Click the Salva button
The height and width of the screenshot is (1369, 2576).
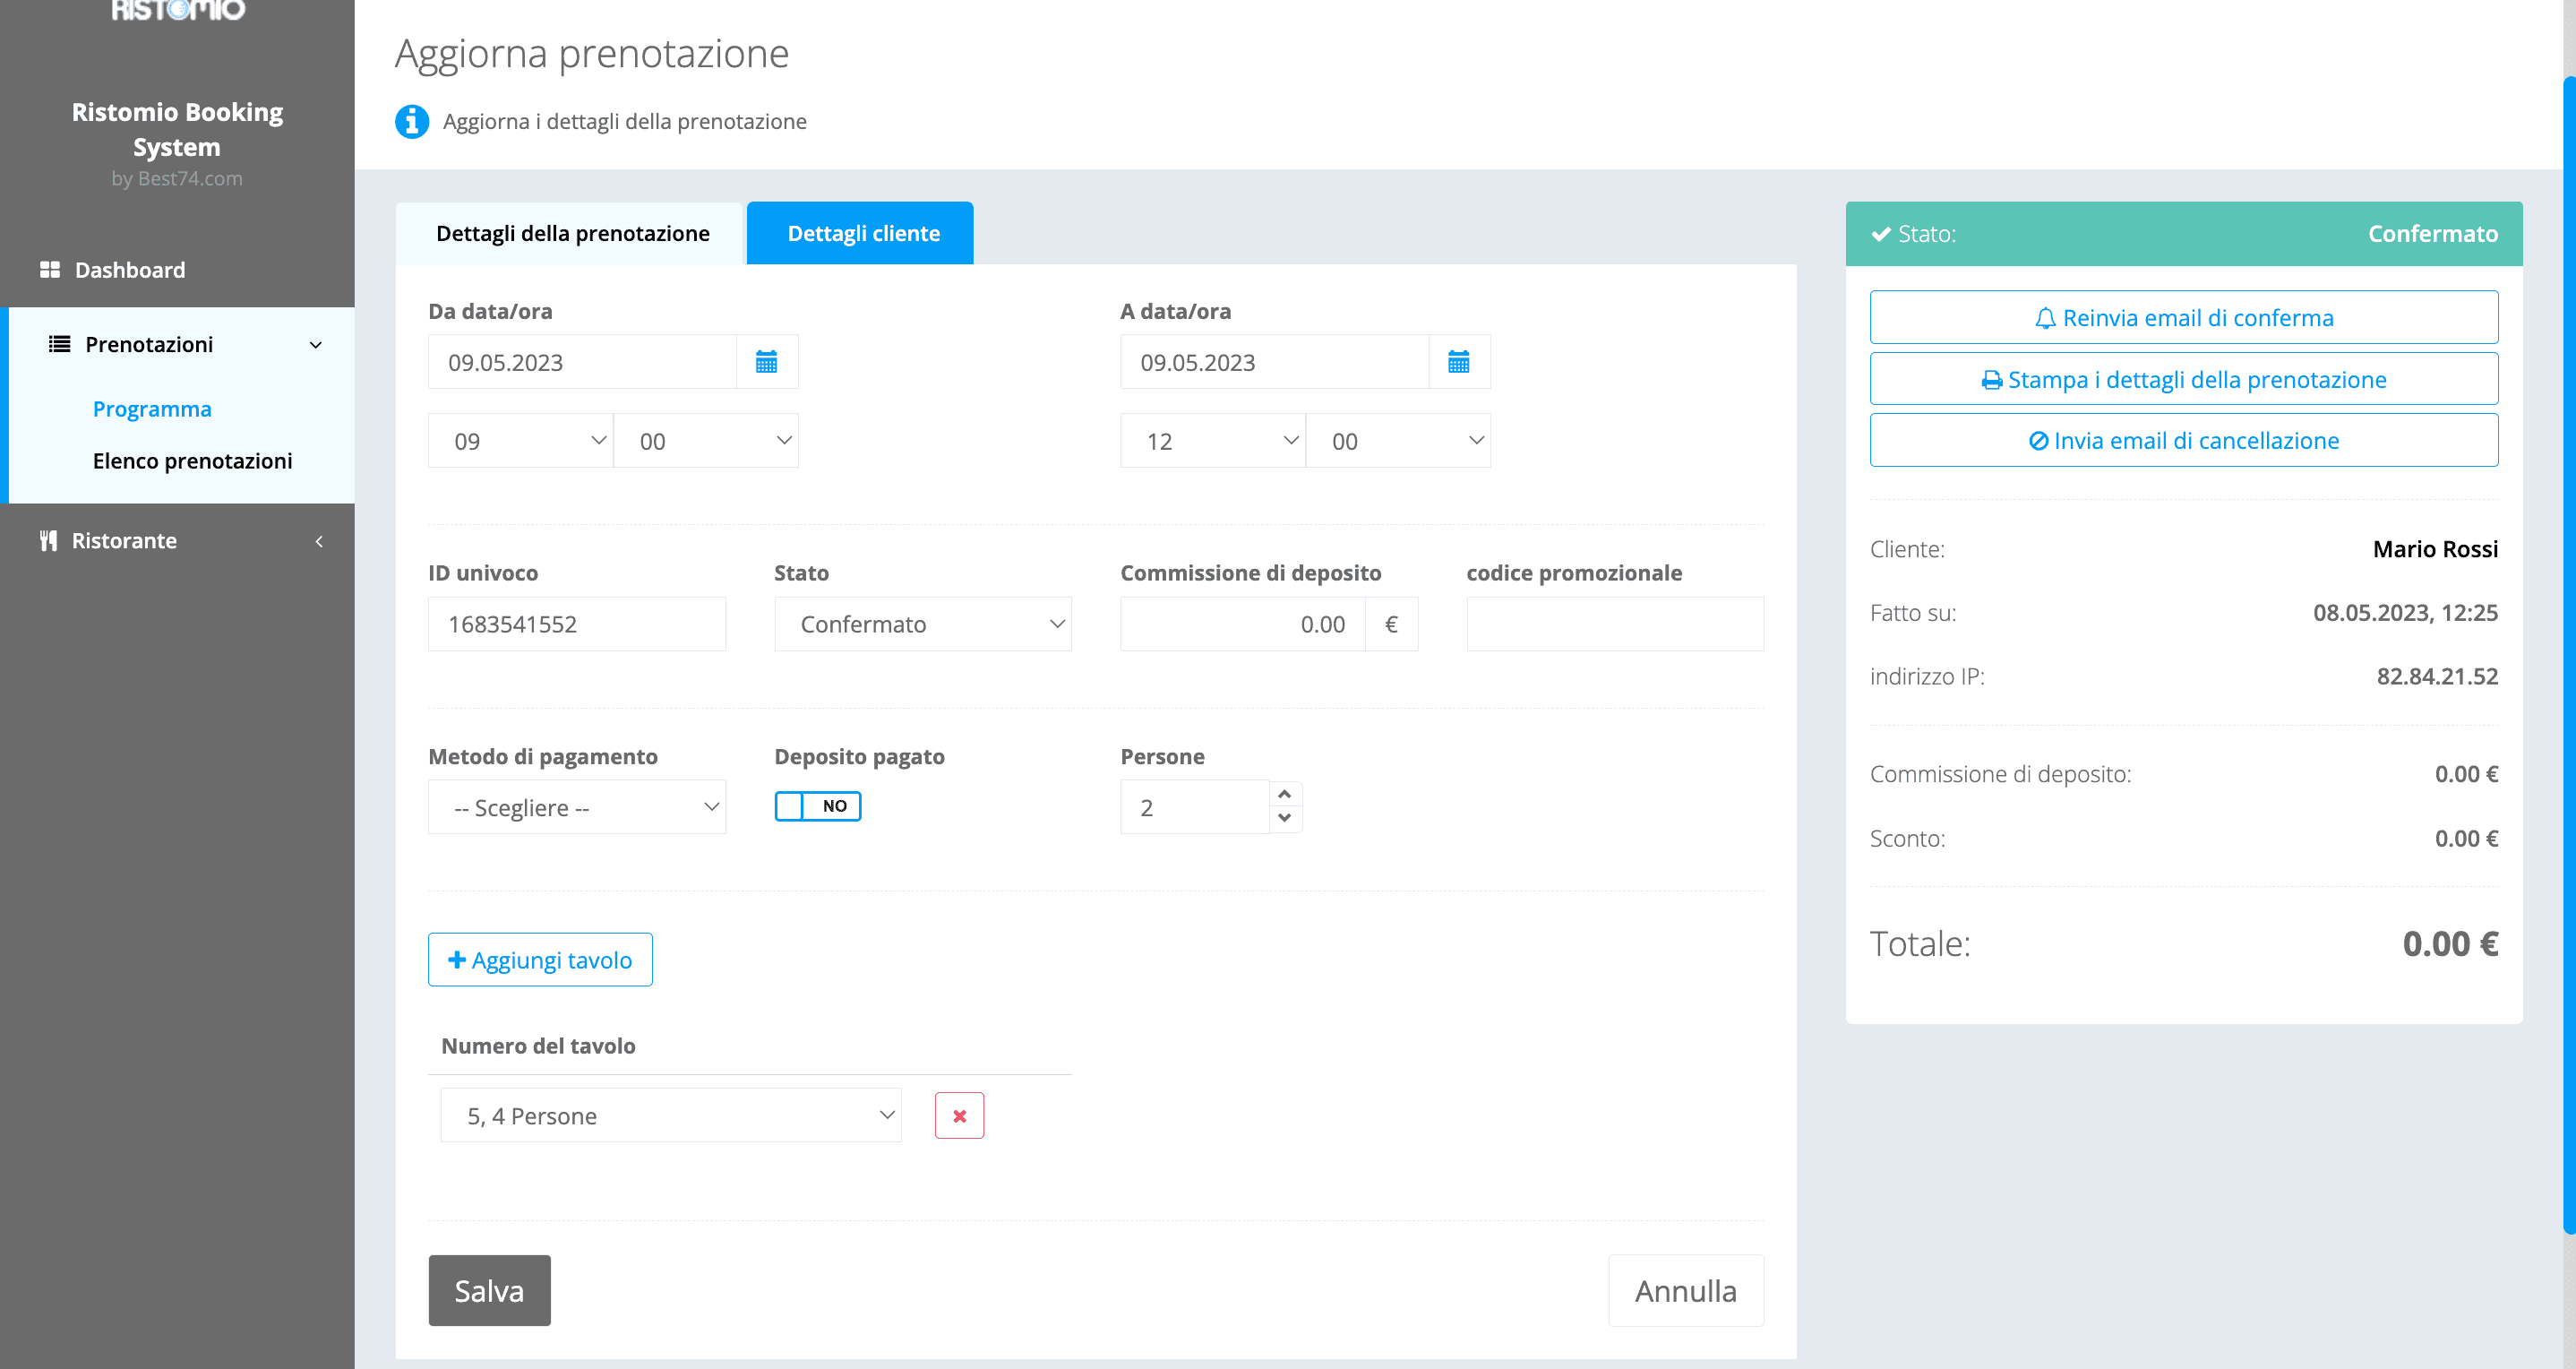click(x=489, y=1290)
